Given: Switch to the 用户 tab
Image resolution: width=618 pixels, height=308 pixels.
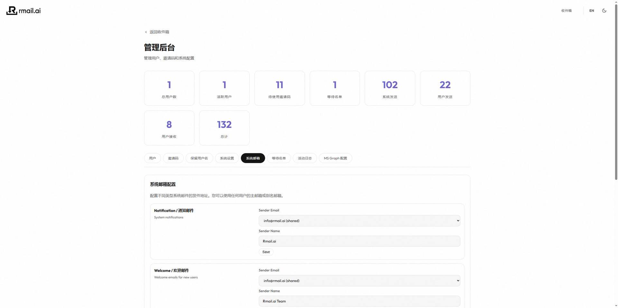Looking at the screenshot, I should click(x=153, y=158).
